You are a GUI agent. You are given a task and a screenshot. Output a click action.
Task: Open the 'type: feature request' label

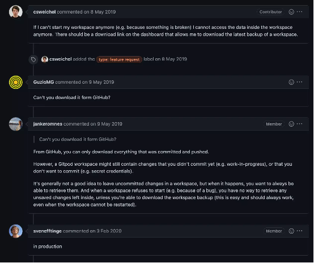(119, 59)
